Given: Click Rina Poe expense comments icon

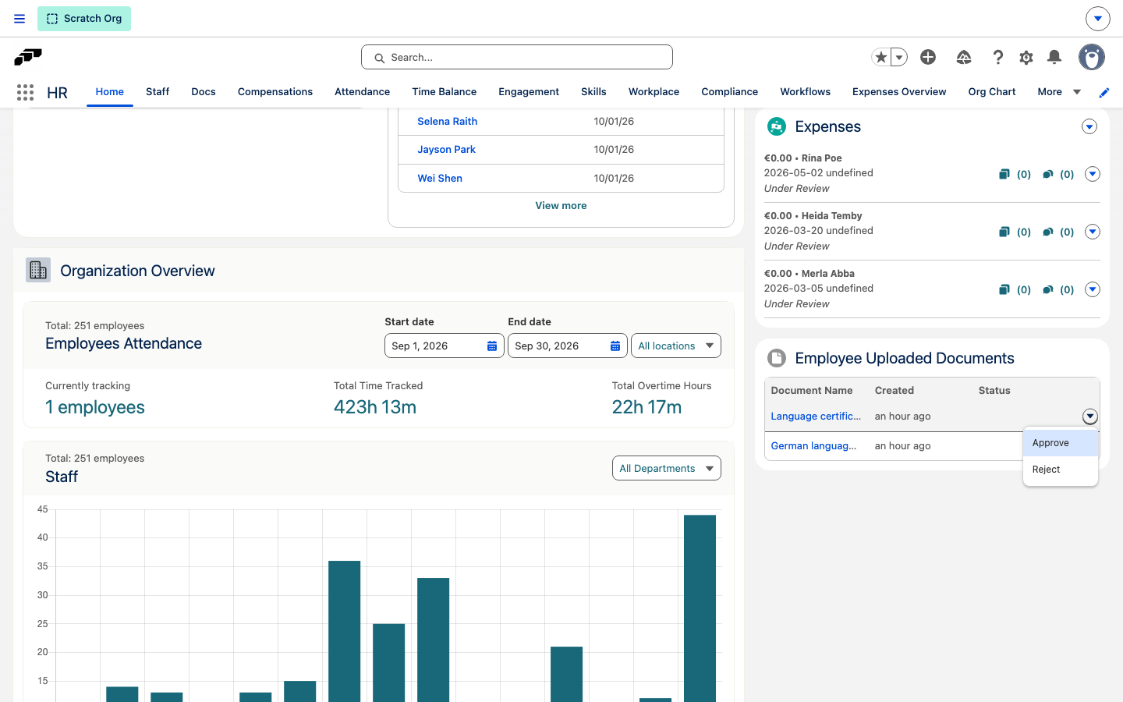Looking at the screenshot, I should click(1048, 174).
